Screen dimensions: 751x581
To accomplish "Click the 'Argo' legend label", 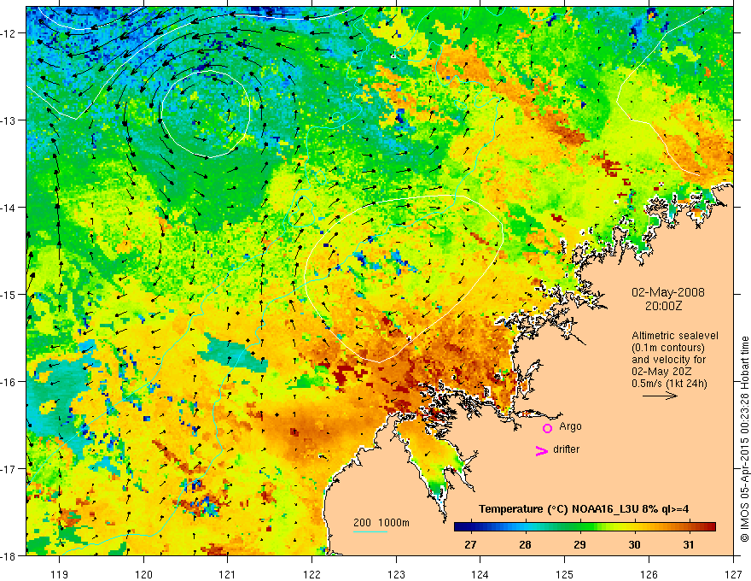I will 570,426.
